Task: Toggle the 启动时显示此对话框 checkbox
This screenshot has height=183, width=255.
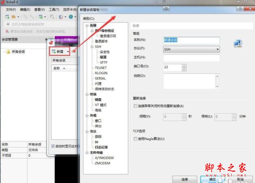Action: click(x=53, y=146)
